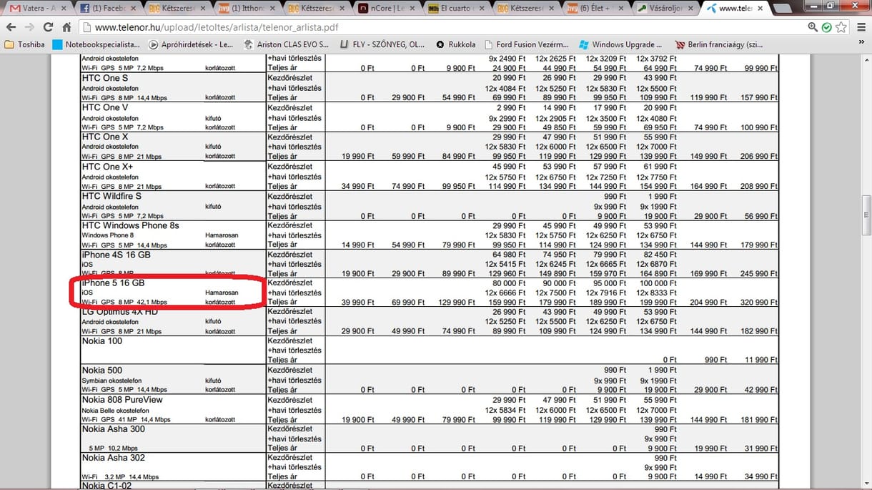Image resolution: width=872 pixels, height=490 pixels.
Task: Close the nCore tab
Action: (x=413, y=9)
